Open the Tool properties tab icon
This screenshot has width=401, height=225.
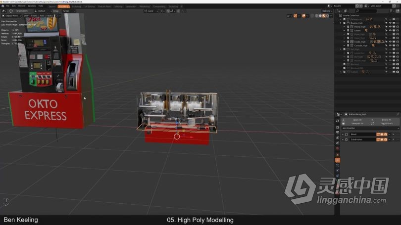point(338,121)
